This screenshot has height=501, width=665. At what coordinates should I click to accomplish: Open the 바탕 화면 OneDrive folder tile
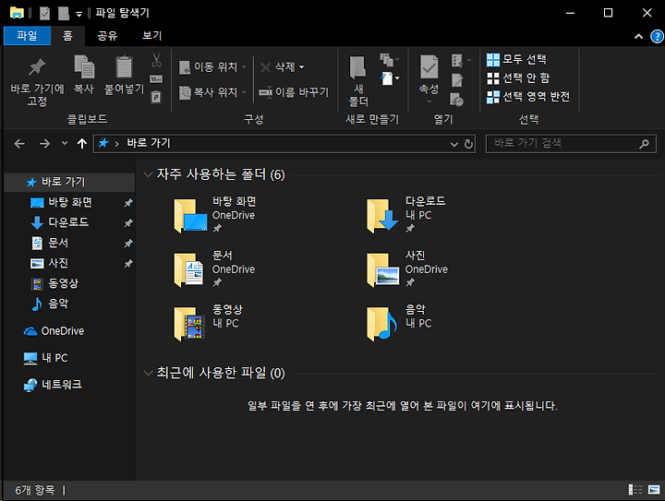[215, 215]
